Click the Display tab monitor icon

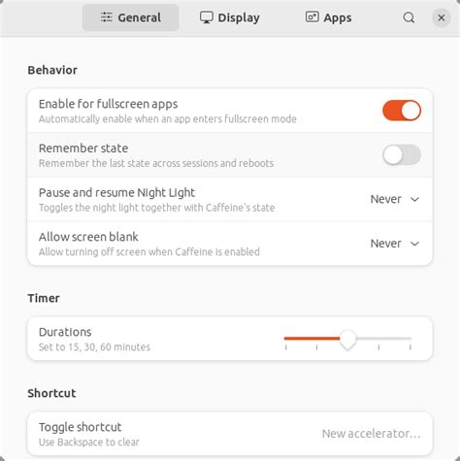click(x=206, y=17)
